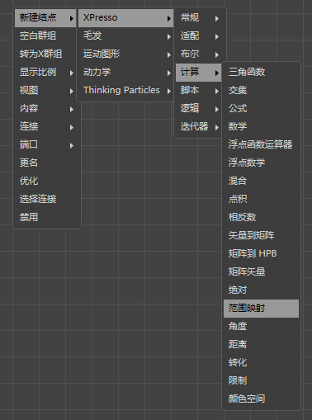Create a 矩阵矢量 node
The width and height of the screenshot is (312, 420).
pos(261,271)
